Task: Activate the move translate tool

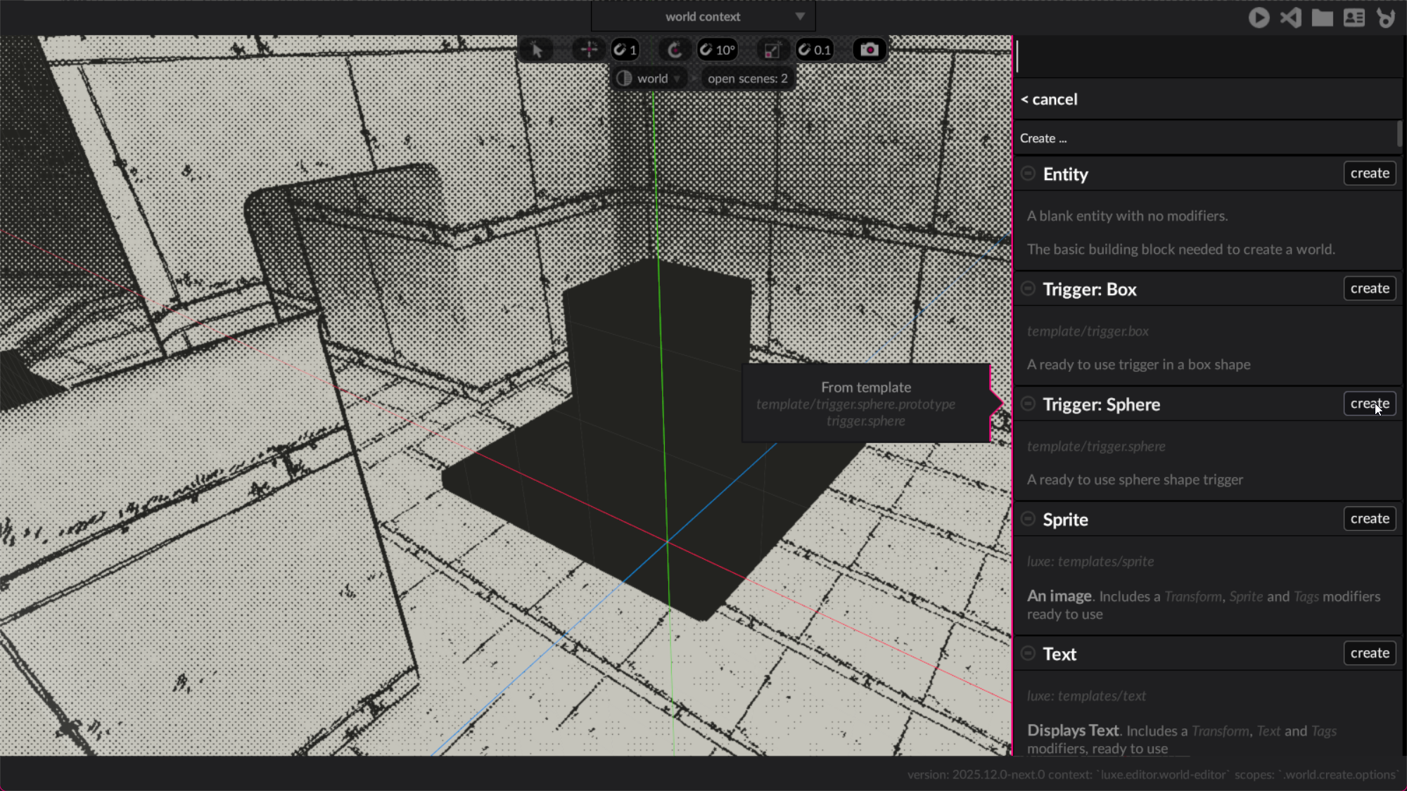Action: (588, 50)
